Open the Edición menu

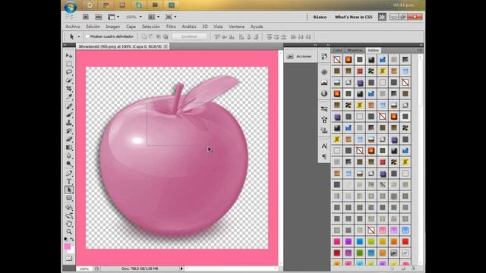(x=93, y=27)
